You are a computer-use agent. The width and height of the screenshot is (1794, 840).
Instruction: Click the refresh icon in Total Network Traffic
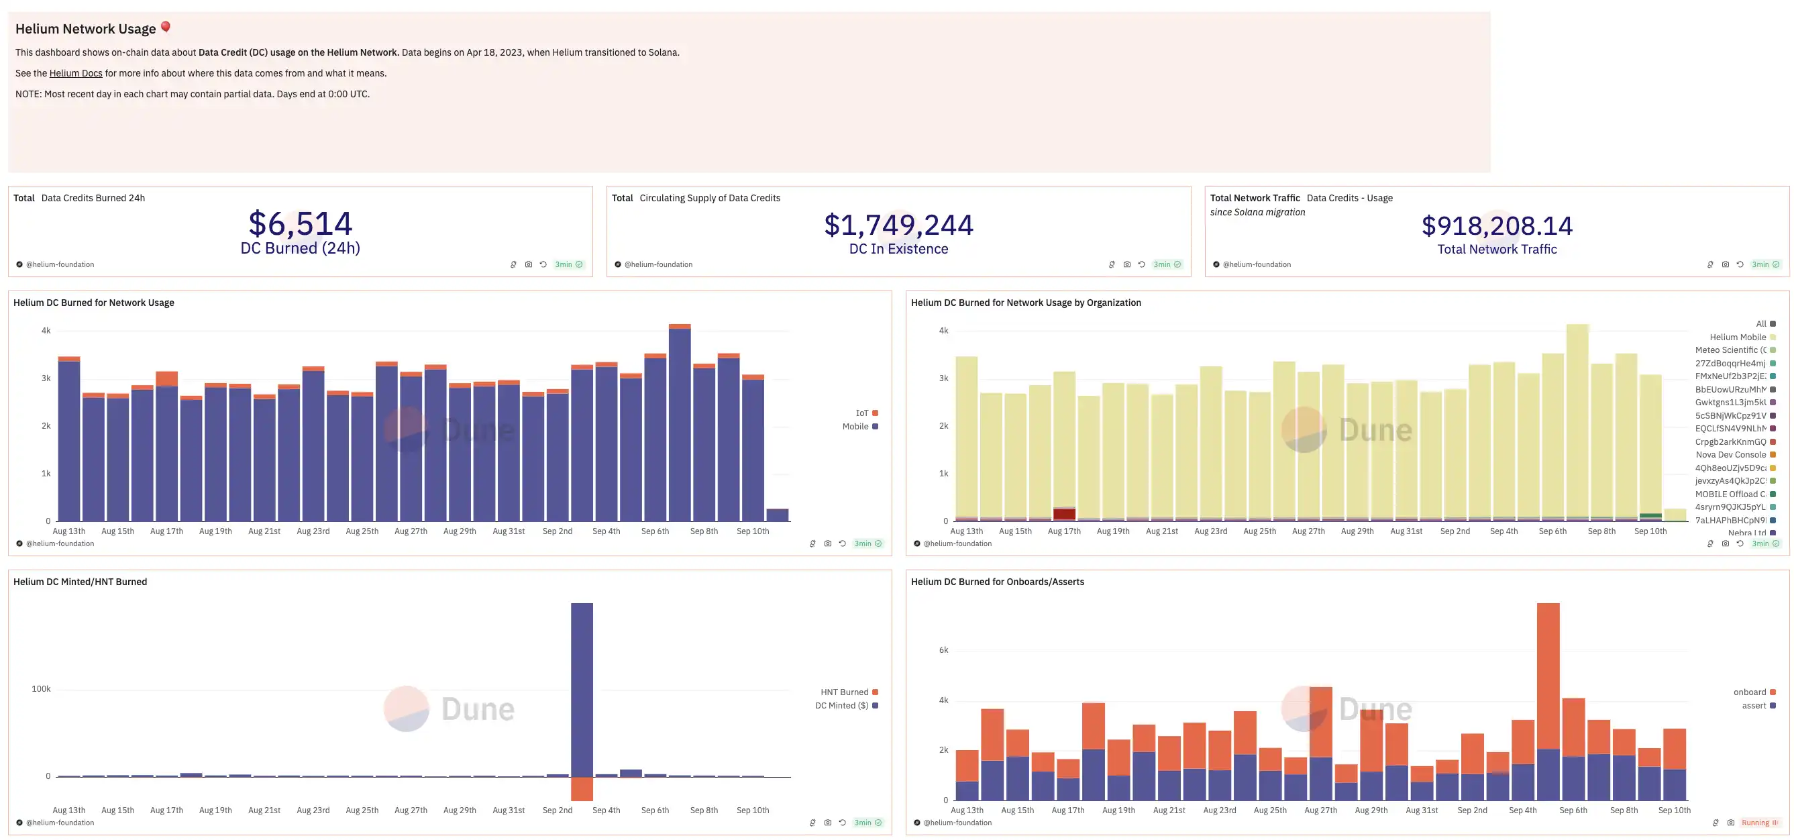coord(1740,264)
